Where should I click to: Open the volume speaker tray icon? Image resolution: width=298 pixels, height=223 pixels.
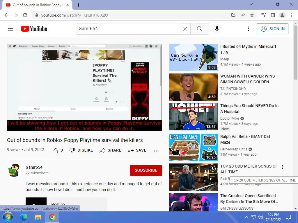[260, 217]
